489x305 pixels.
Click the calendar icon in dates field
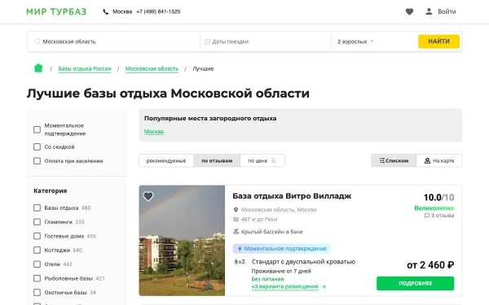(207, 41)
